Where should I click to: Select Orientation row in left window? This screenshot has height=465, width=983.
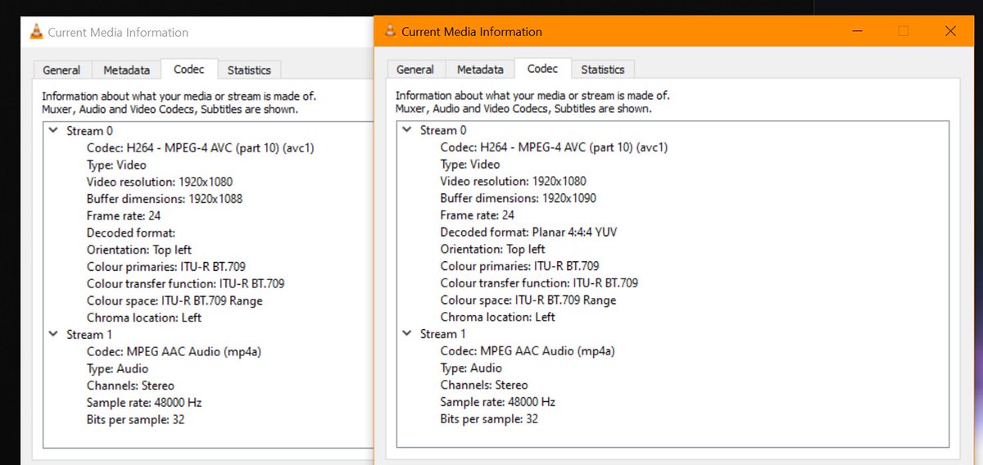(x=139, y=250)
